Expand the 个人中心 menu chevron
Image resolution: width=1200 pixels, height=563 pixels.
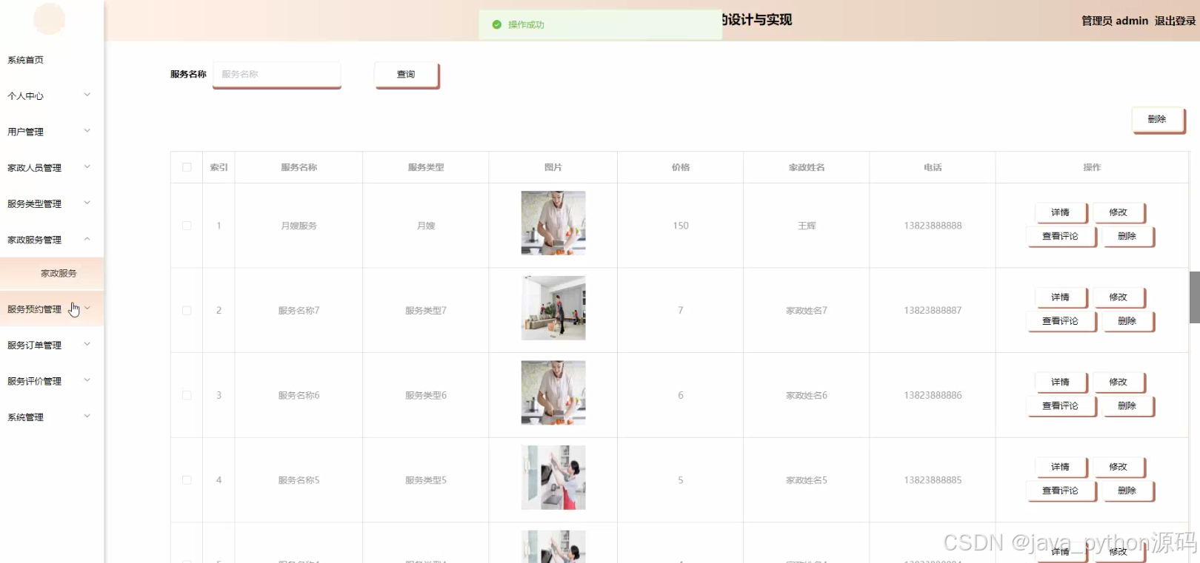coord(87,95)
